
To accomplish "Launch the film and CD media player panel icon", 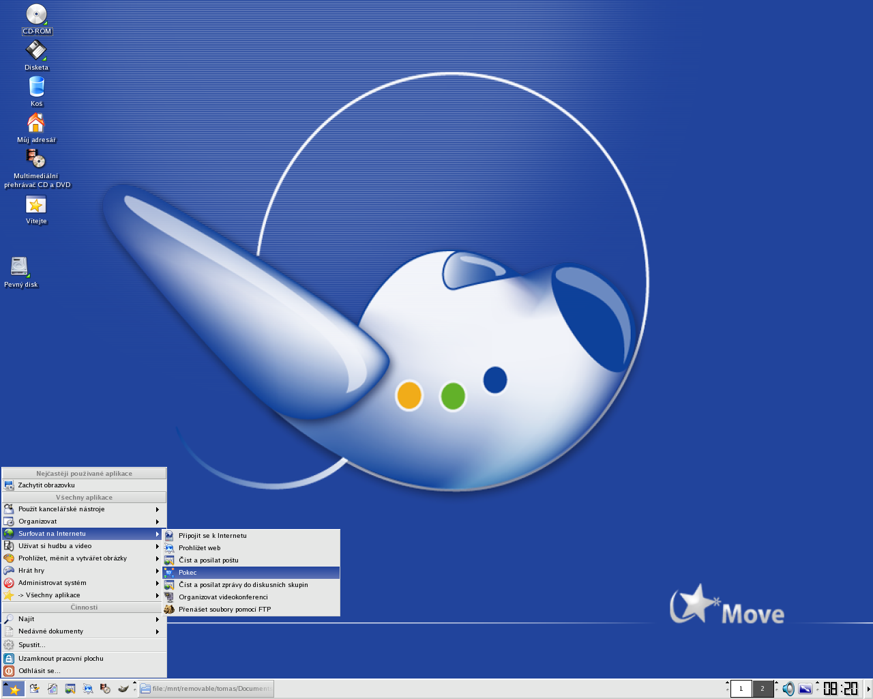I will [106, 689].
